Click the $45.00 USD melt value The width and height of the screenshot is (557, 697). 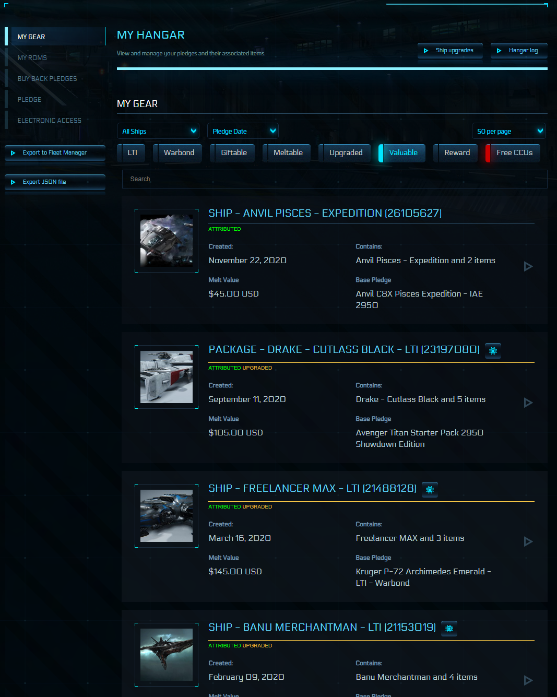pyautogui.click(x=233, y=294)
